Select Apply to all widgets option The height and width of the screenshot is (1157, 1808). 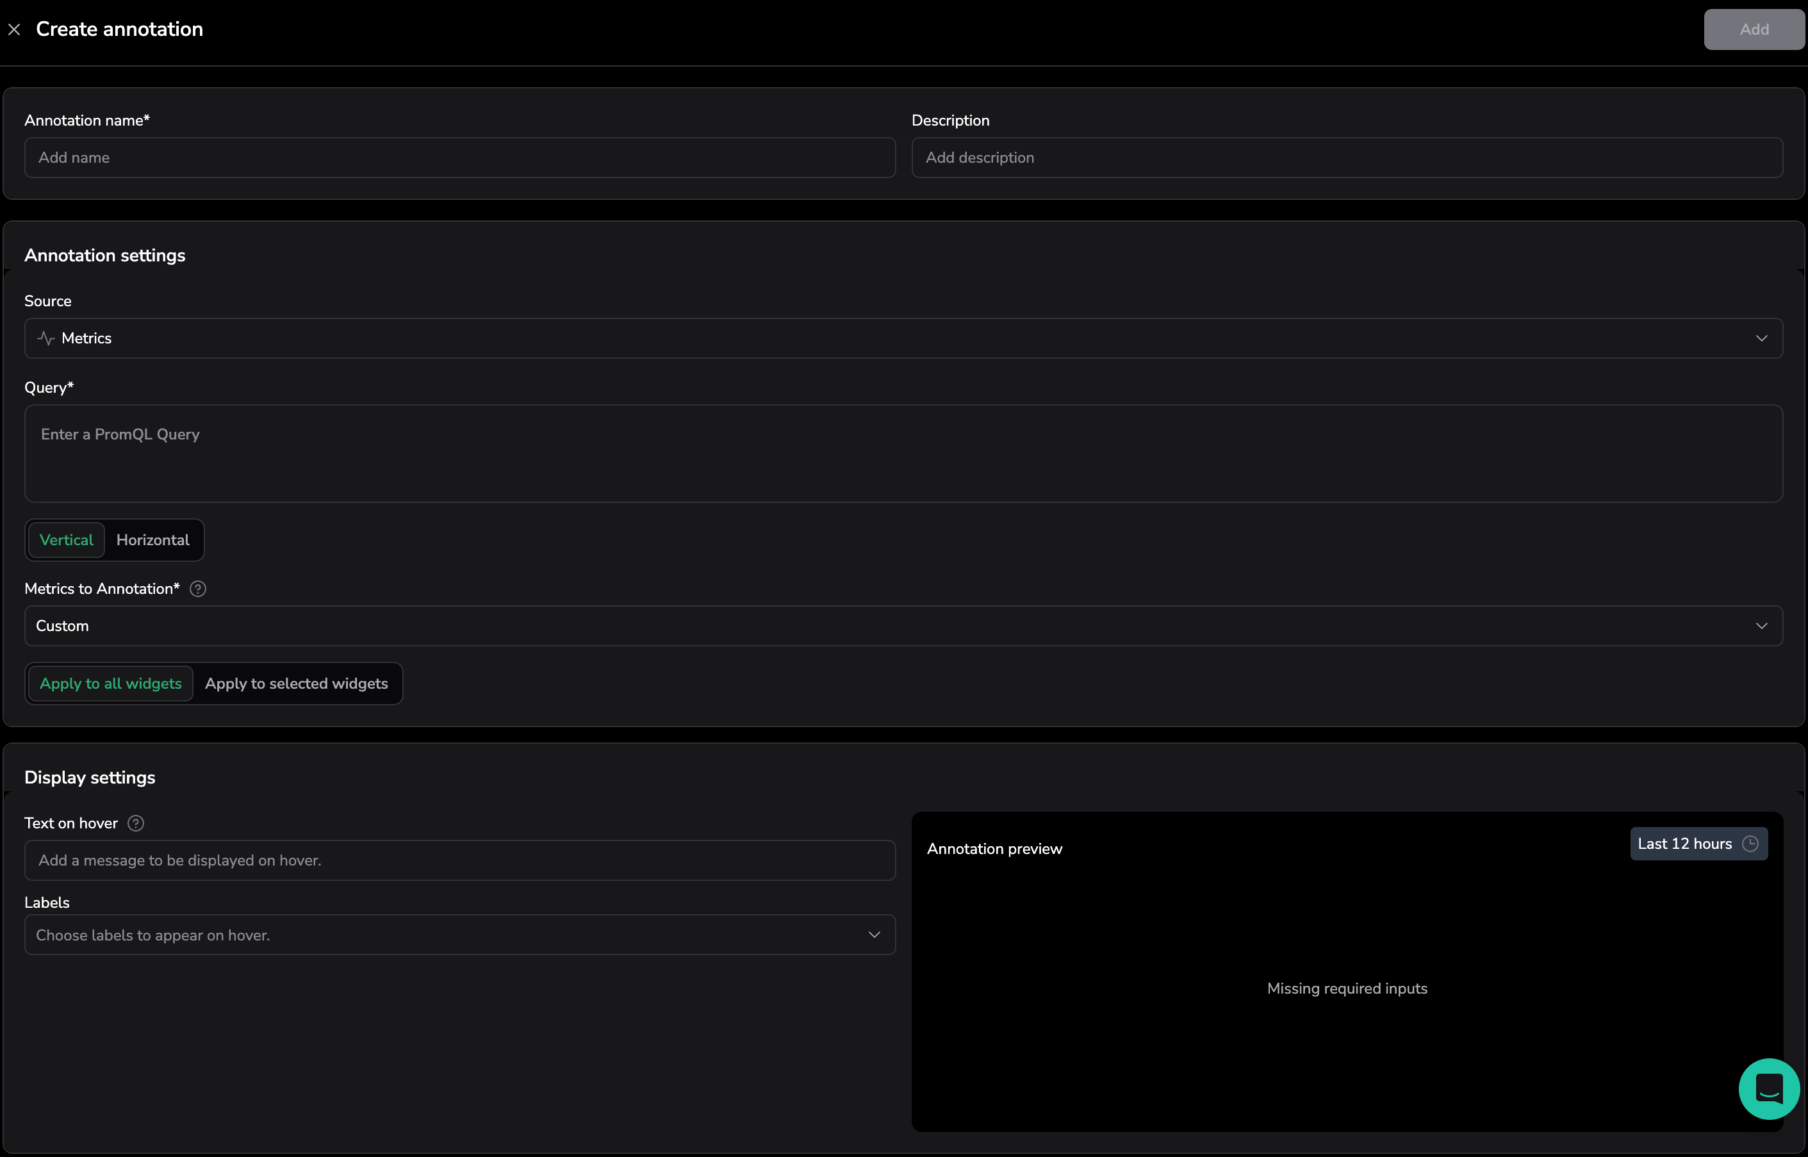click(x=110, y=684)
